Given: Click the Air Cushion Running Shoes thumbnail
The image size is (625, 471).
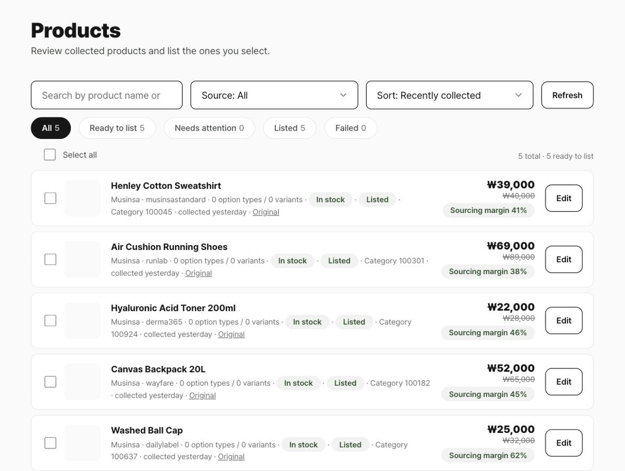Looking at the screenshot, I should pos(82,259).
